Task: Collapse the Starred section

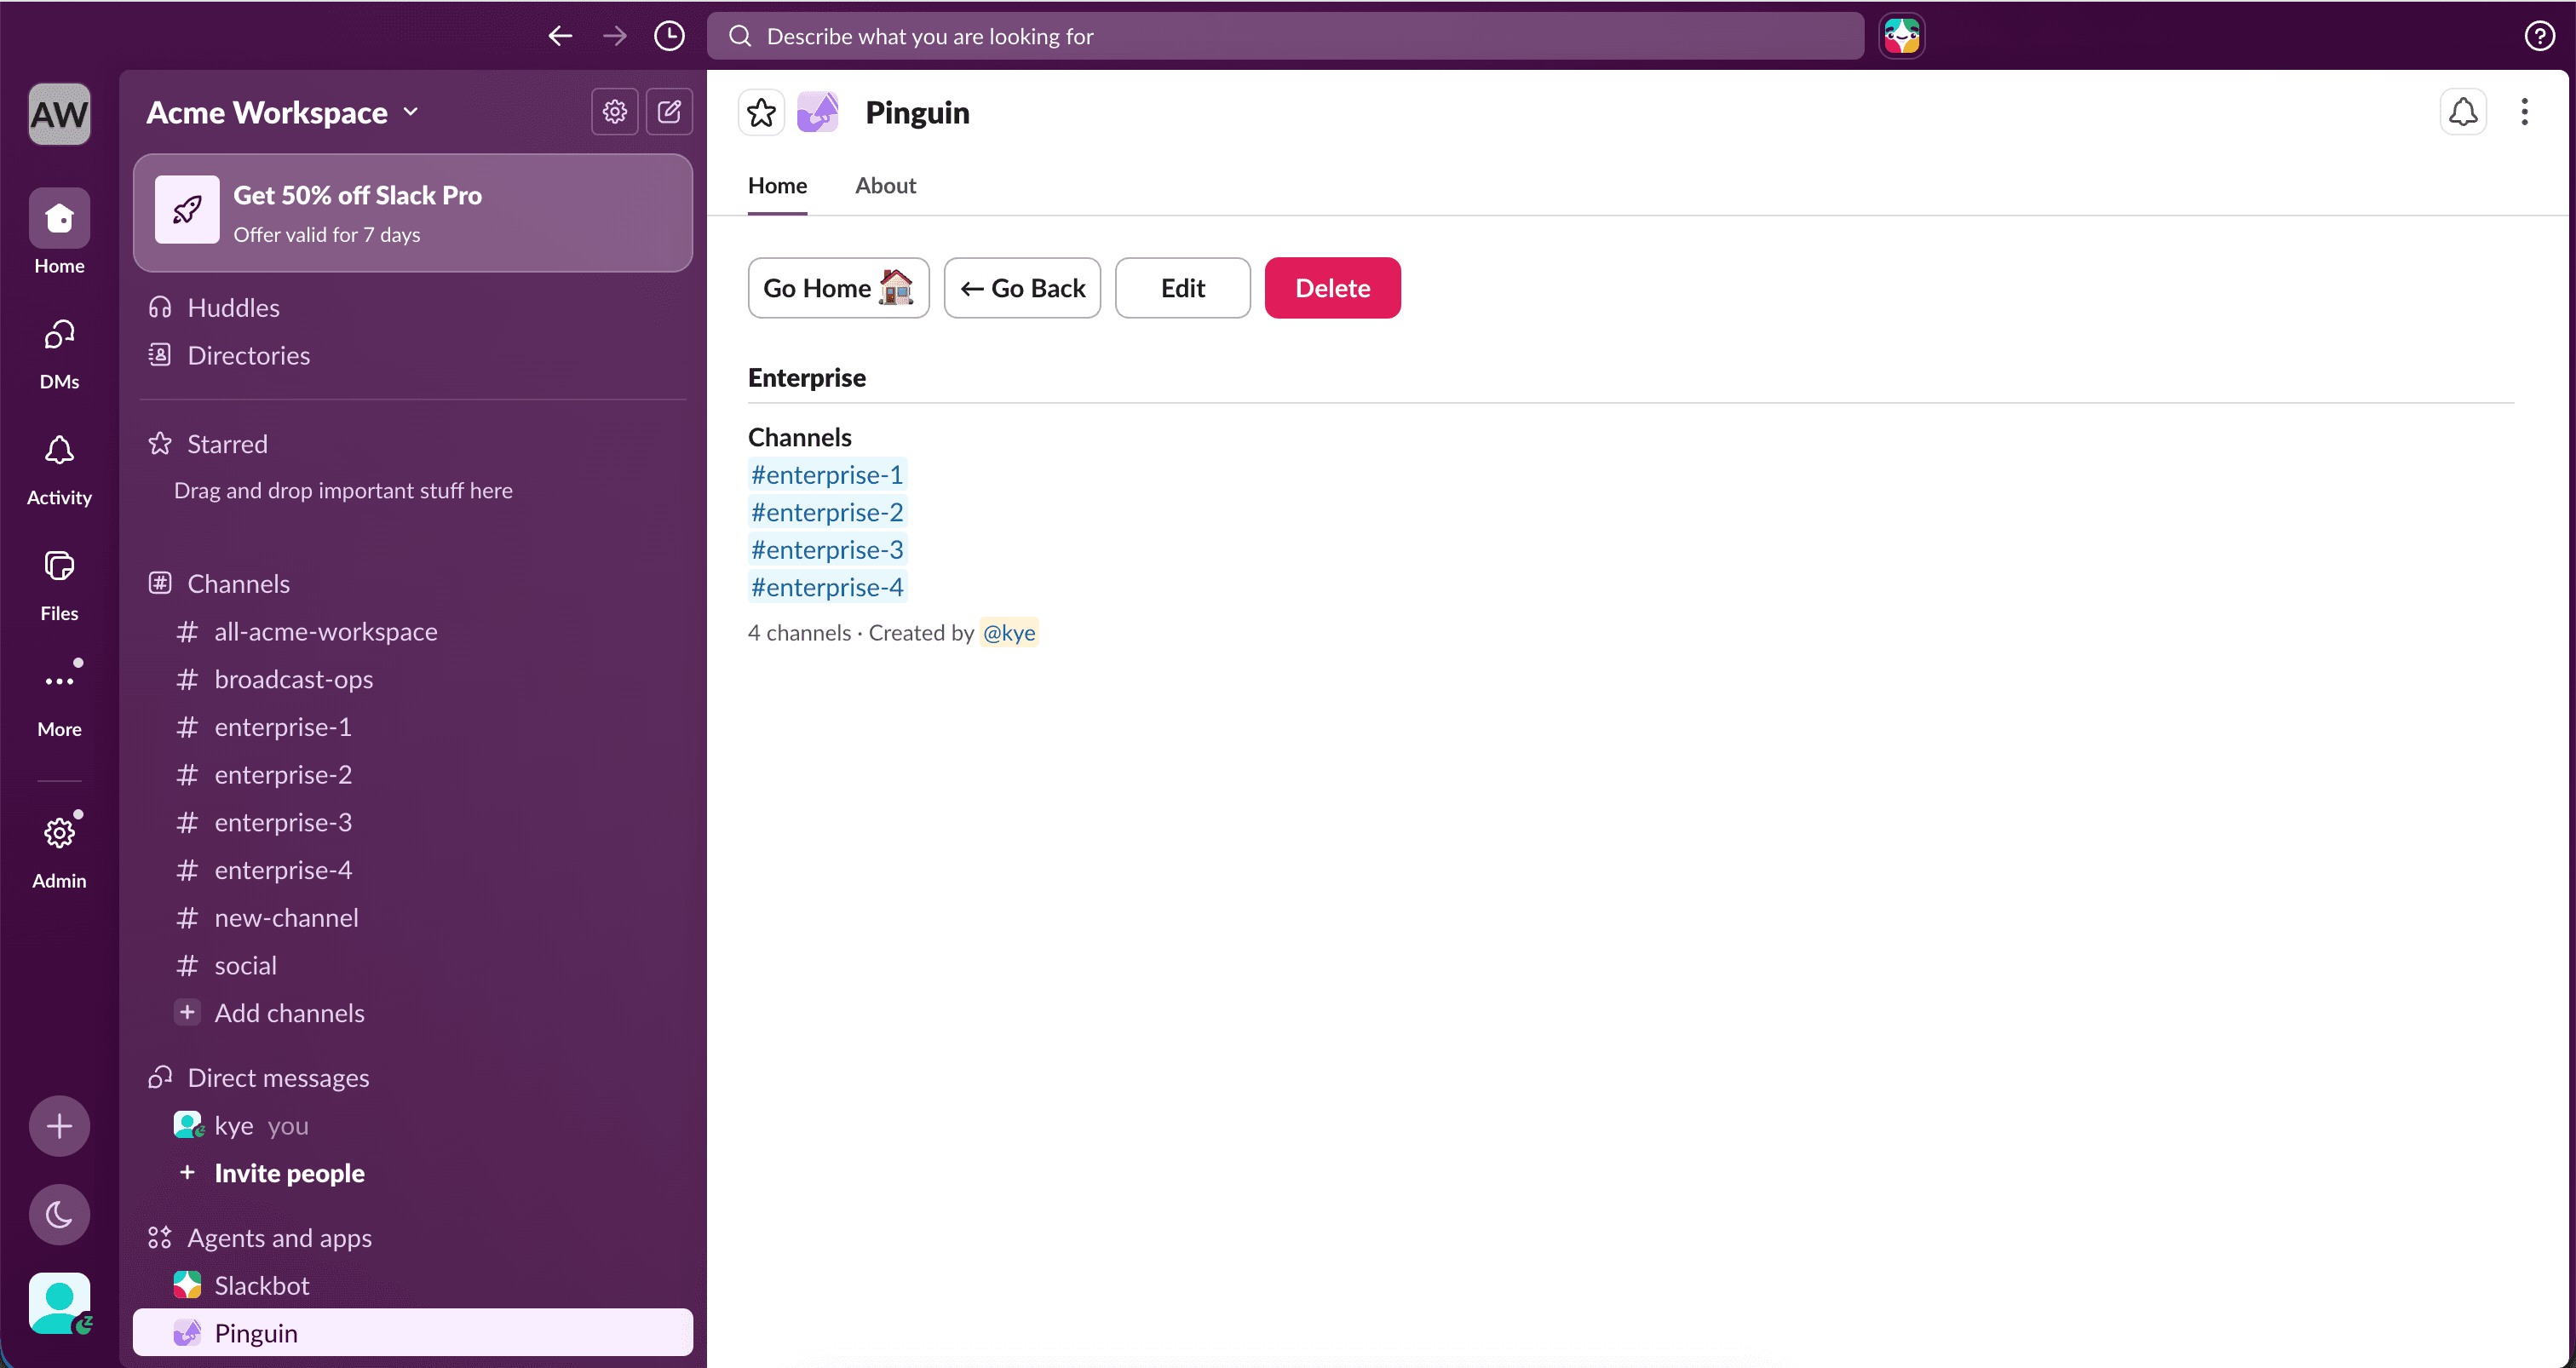Action: [x=227, y=444]
